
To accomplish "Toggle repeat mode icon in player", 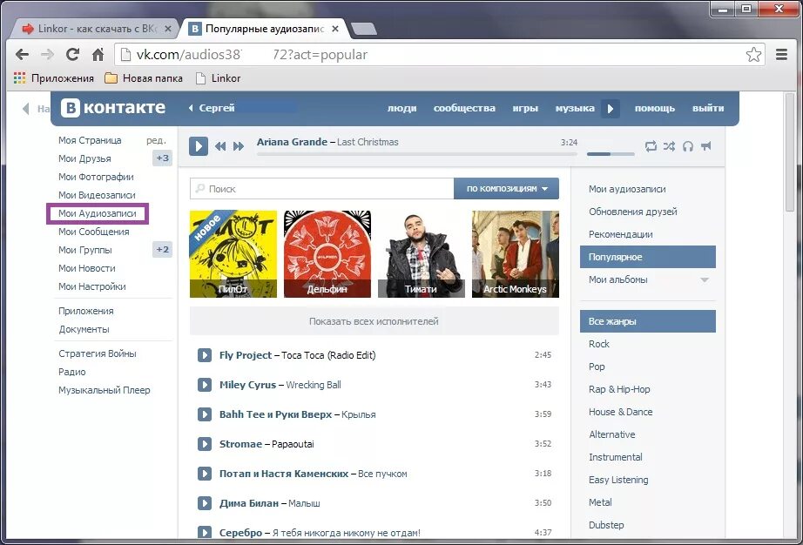I will point(651,146).
